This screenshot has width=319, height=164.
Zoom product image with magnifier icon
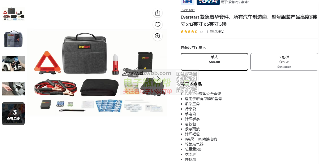158,36
